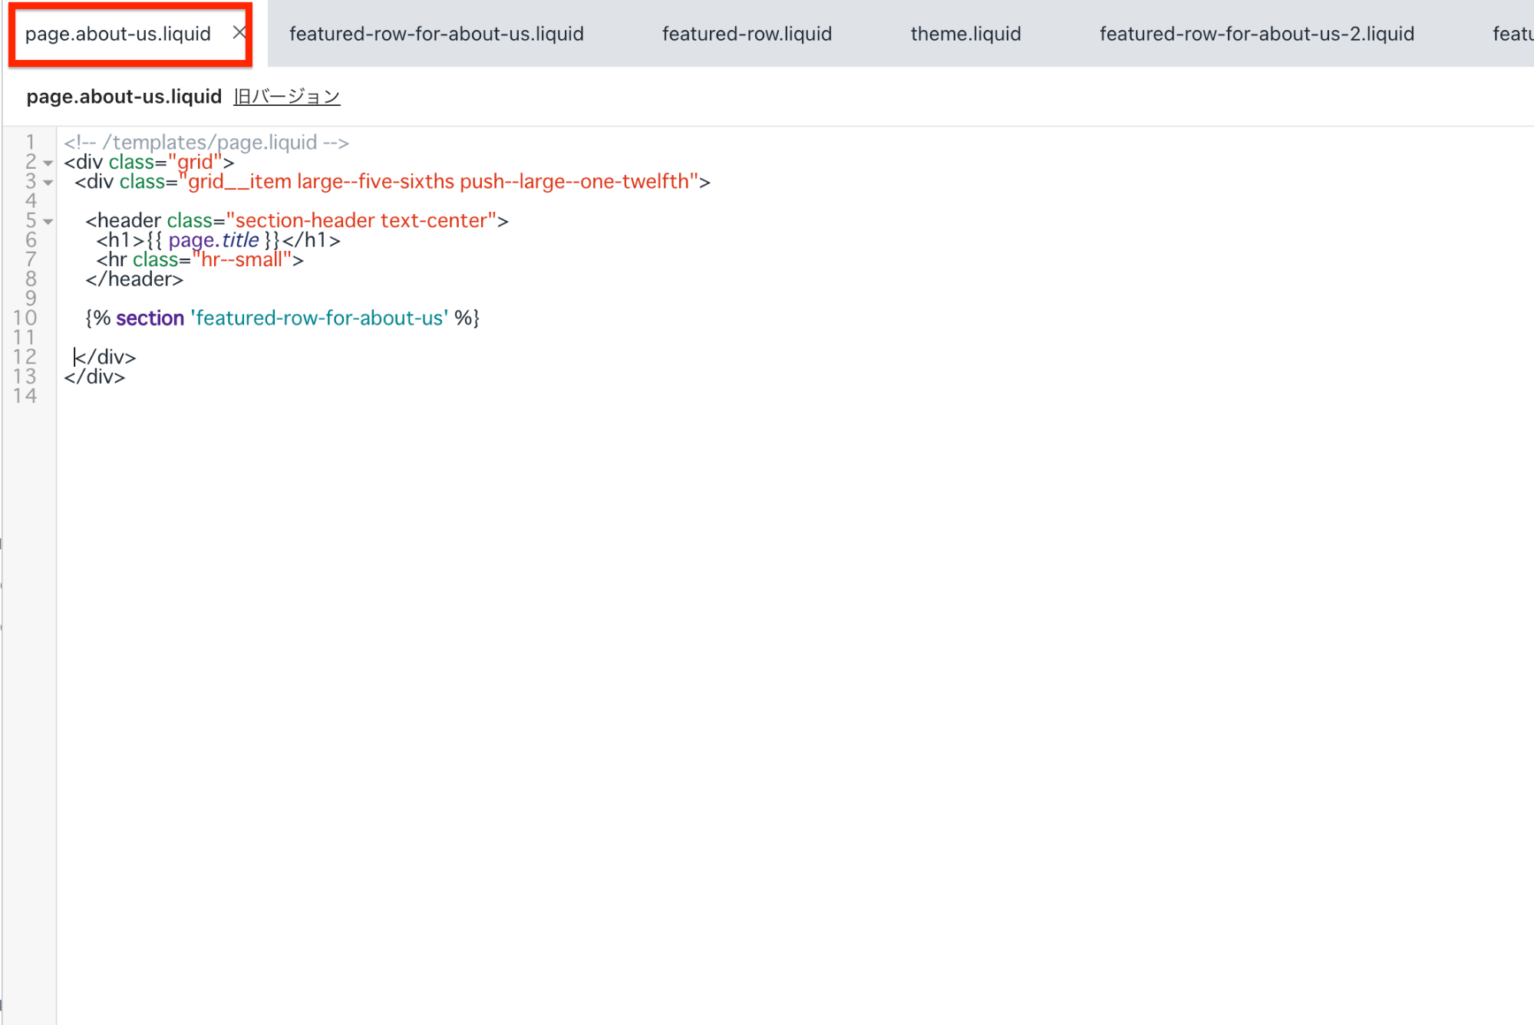Collapse the fold arrow on line 3
The width and height of the screenshot is (1534, 1025).
point(48,183)
